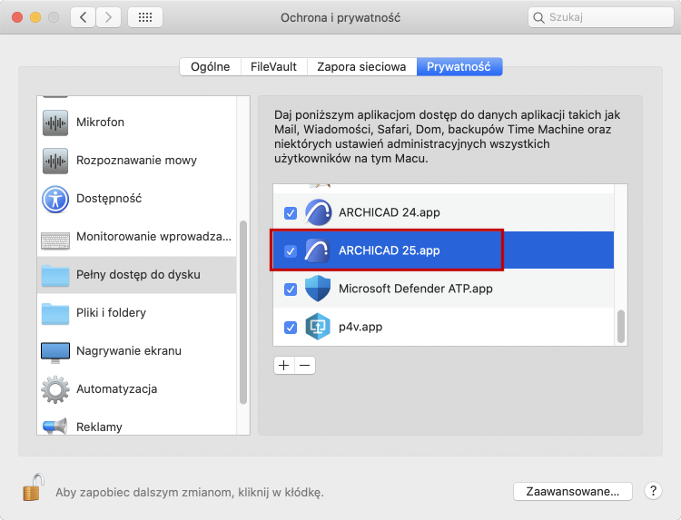This screenshot has width=681, height=520.
Task: Add an app with the plus button
Action: tap(283, 366)
